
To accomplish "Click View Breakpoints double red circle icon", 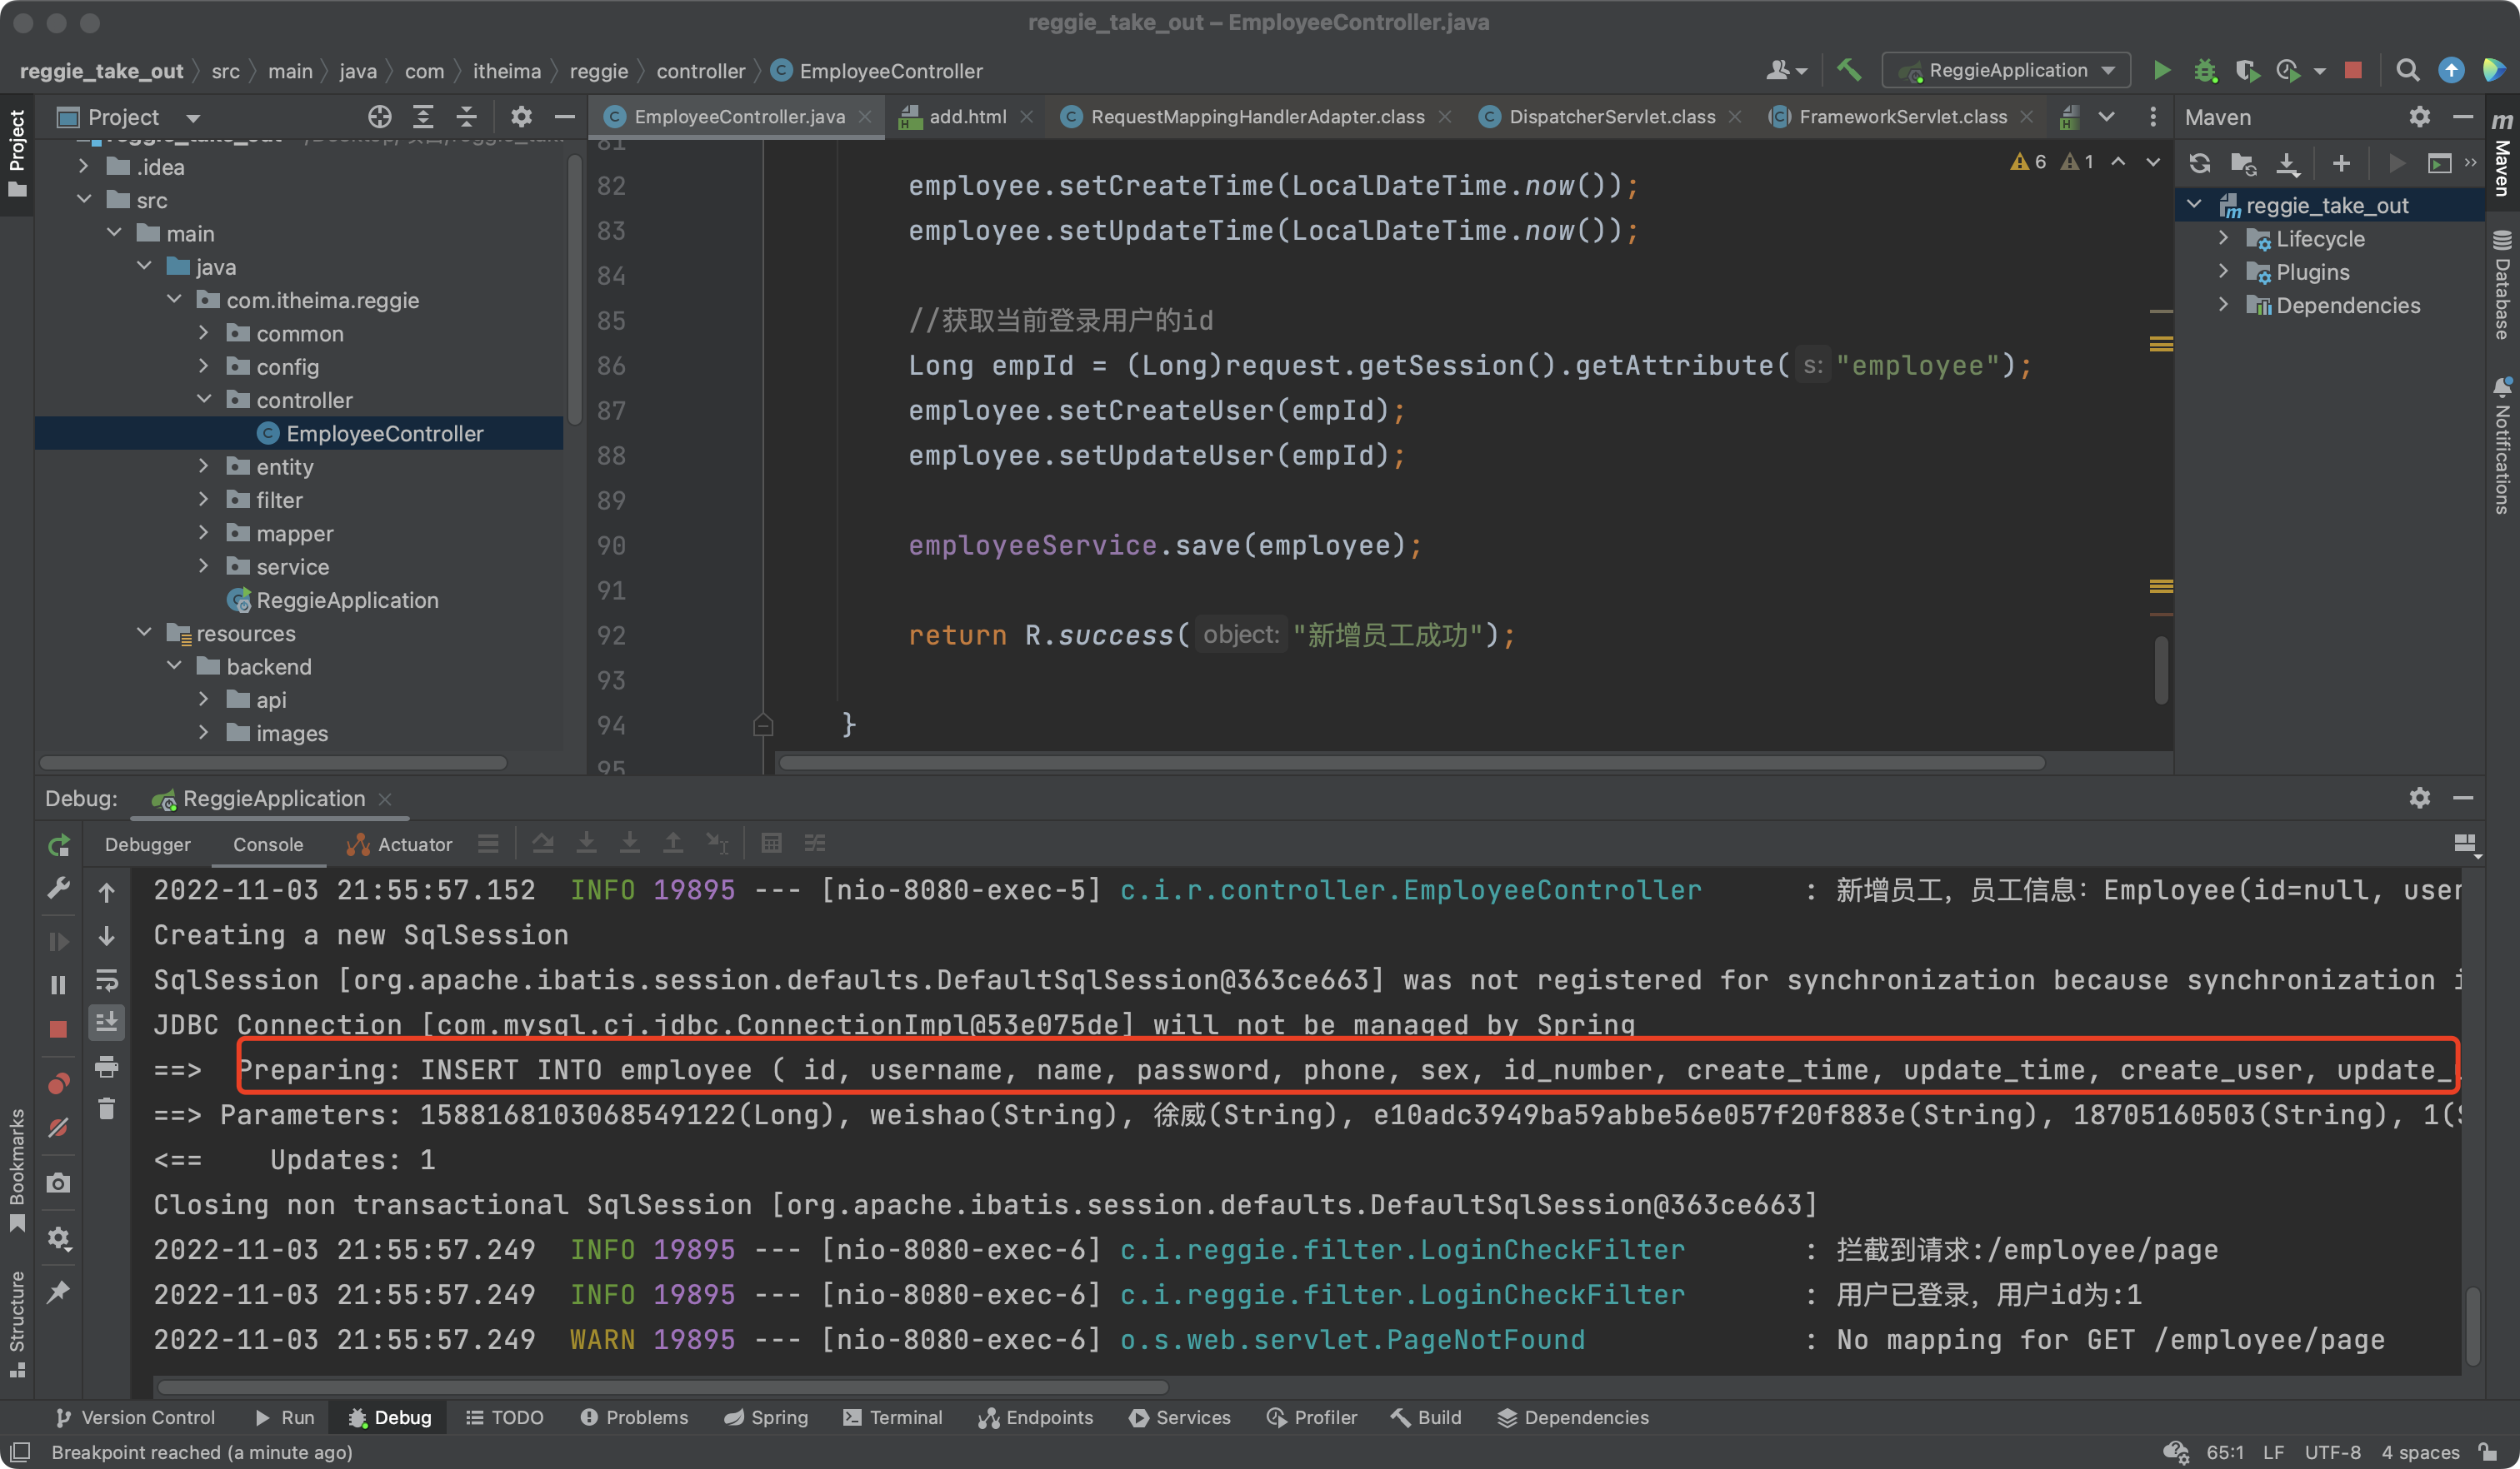I will click(x=58, y=1083).
